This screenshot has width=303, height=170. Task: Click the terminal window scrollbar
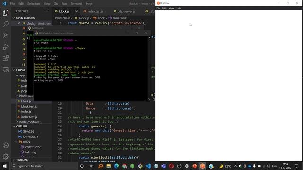149,68
